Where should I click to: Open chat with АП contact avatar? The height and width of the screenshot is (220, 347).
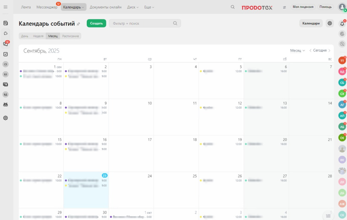342,116
